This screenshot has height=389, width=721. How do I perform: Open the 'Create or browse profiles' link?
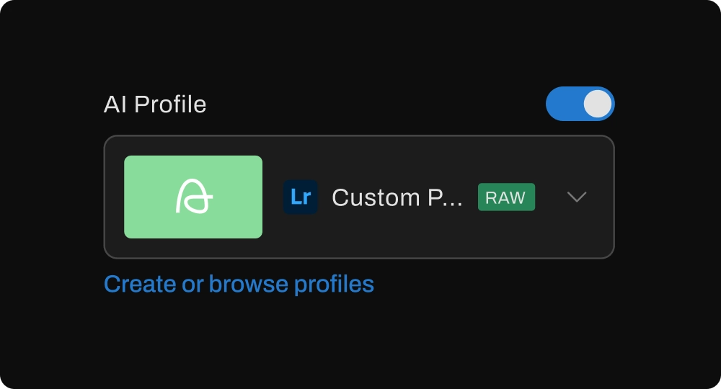[x=239, y=284]
